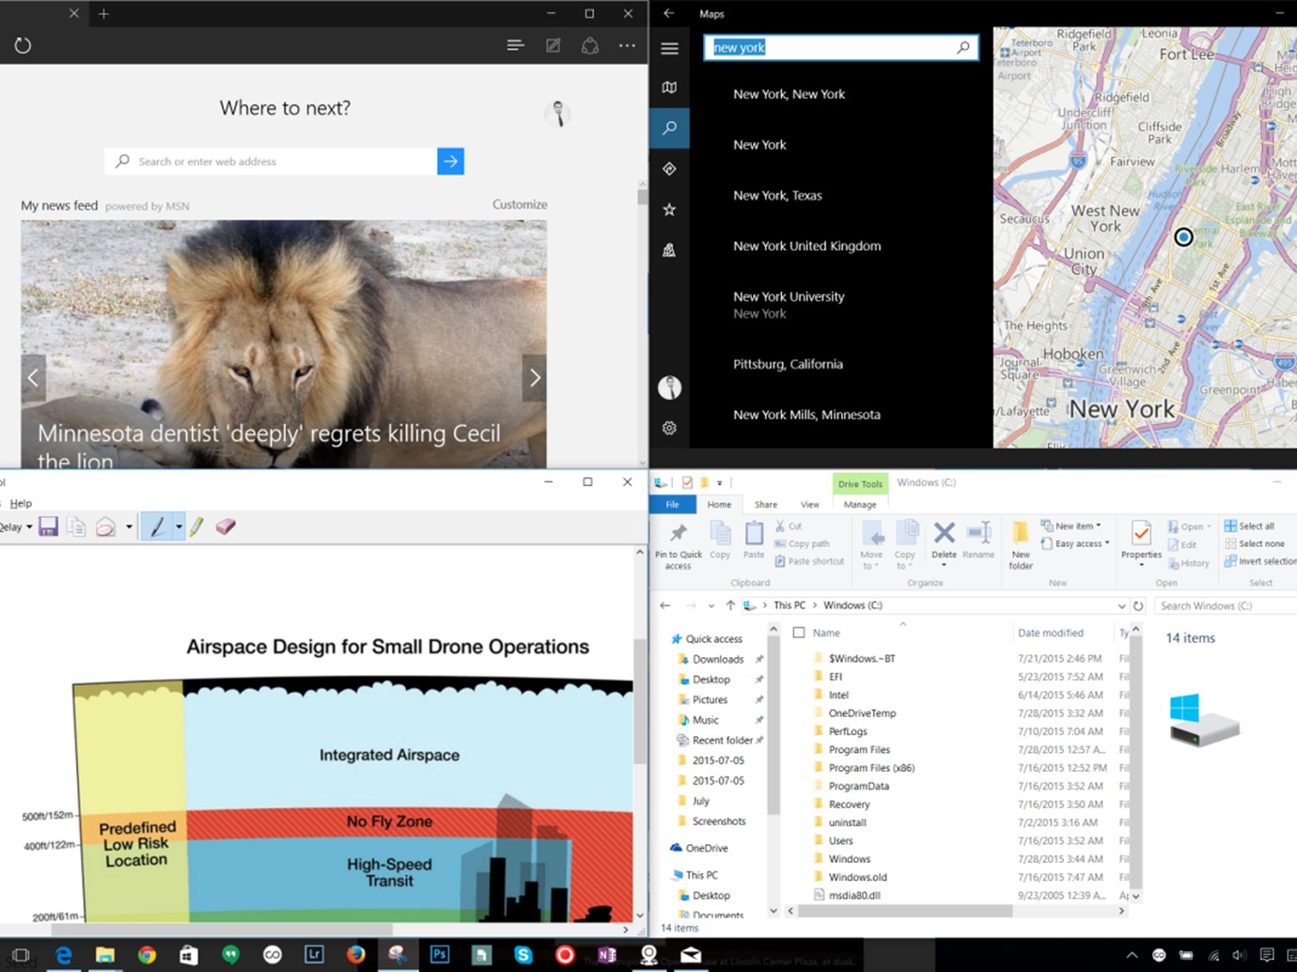The height and width of the screenshot is (972, 1297).
Task: Click the Customize news feed link
Action: 520,205
